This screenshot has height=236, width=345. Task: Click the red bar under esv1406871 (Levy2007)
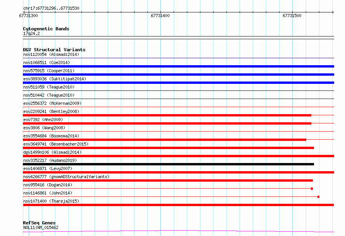178,172
